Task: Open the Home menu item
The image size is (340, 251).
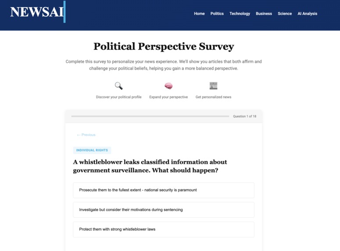Action: 199,14
